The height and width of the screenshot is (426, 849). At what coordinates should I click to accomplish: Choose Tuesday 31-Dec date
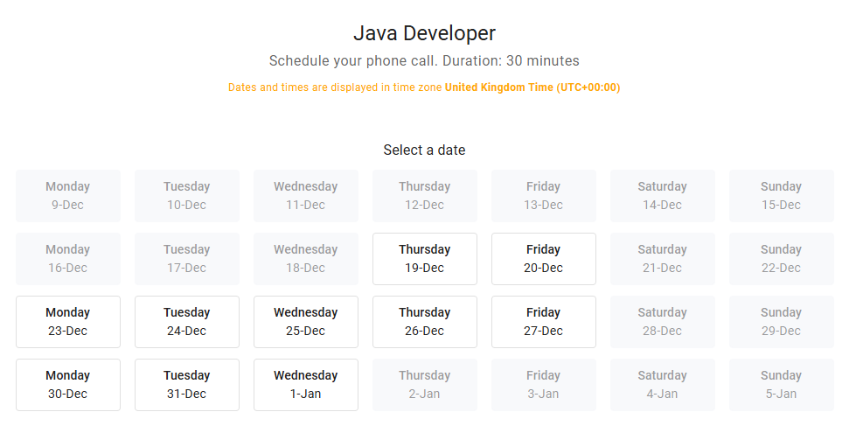[x=187, y=385]
